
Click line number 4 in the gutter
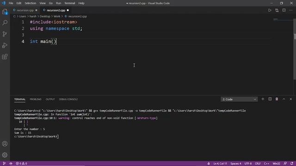click(23, 41)
